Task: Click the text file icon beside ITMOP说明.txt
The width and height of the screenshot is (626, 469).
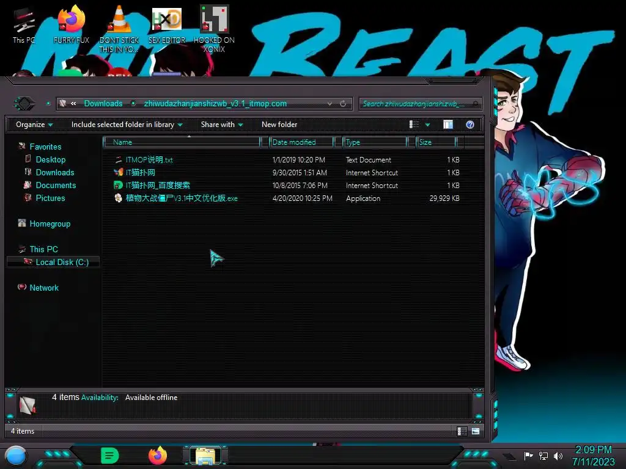Action: click(x=118, y=159)
